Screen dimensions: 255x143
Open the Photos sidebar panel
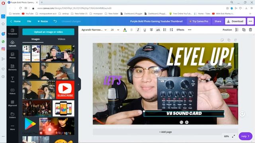coord(12,56)
